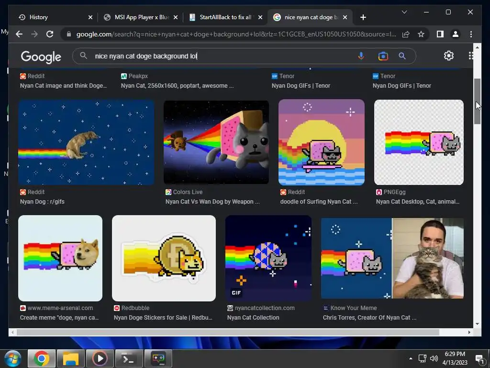Screen dimensions: 490x368
Task: Close the StartAllBack tab
Action: [x=260, y=17]
